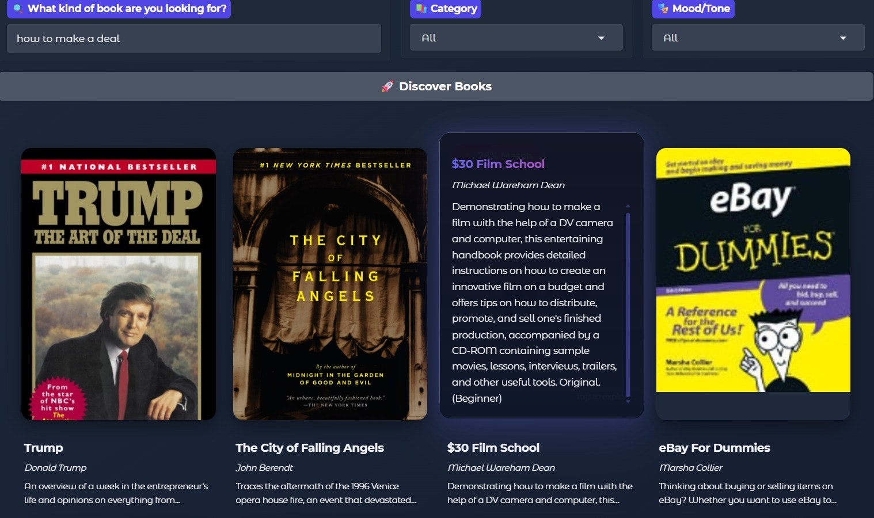
Task: Click 'Michael Wareham Dean' inside the flipped card
Action: click(508, 185)
